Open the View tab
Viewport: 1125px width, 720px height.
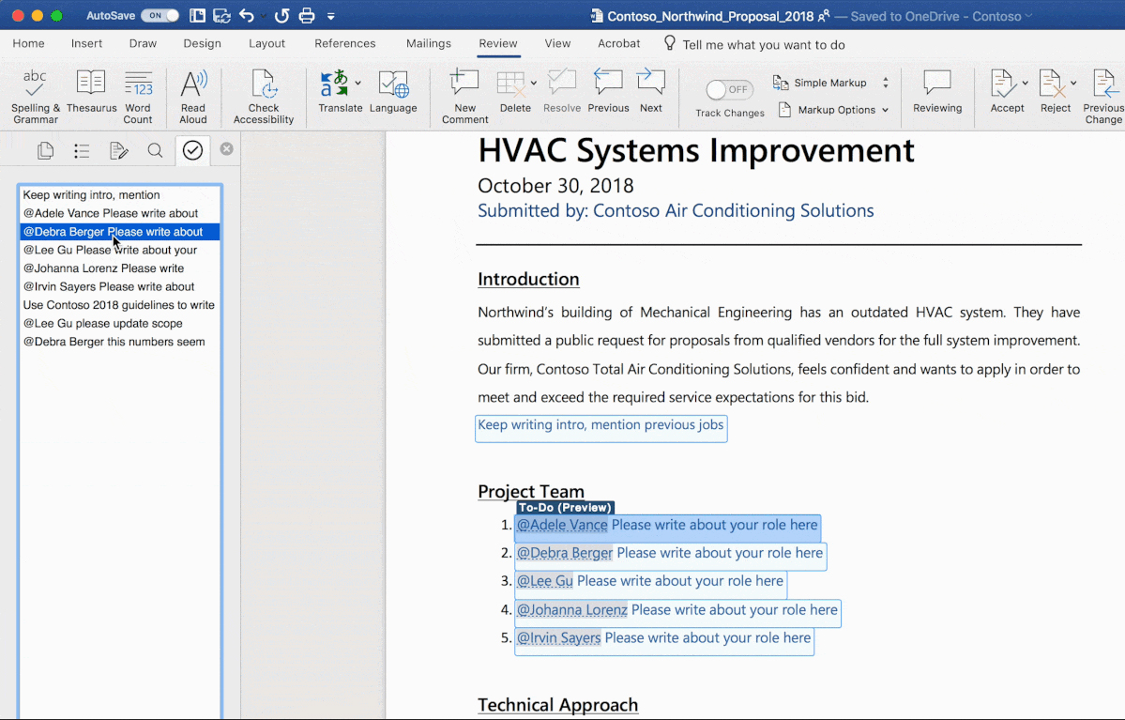click(x=557, y=44)
